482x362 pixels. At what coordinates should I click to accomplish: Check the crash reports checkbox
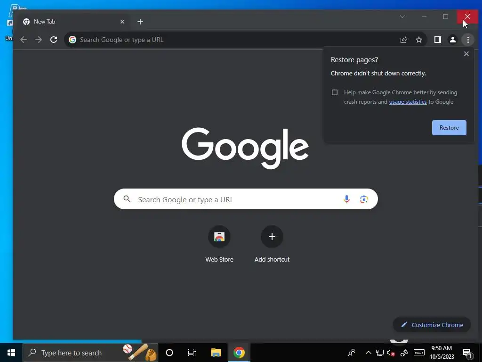pos(335,92)
